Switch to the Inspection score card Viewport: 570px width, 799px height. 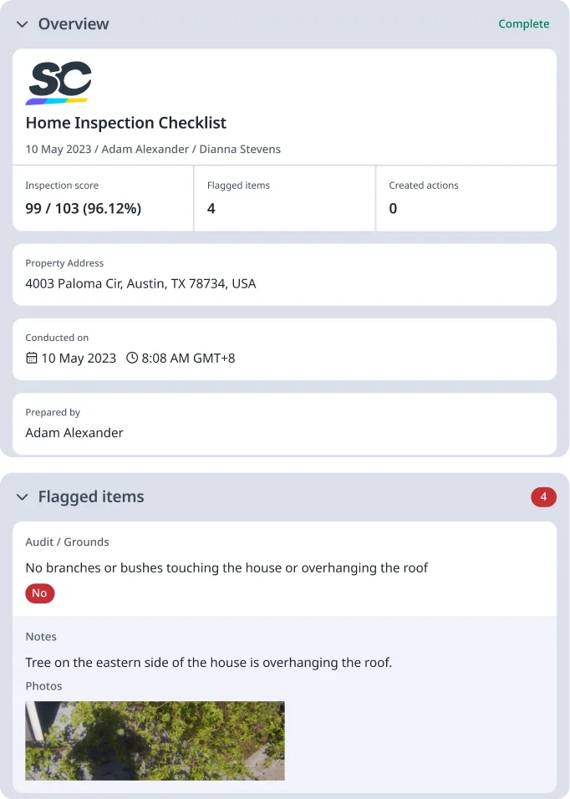pyautogui.click(x=102, y=198)
